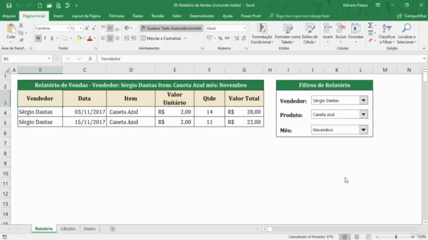Click the insert function fx icon

click(90, 59)
